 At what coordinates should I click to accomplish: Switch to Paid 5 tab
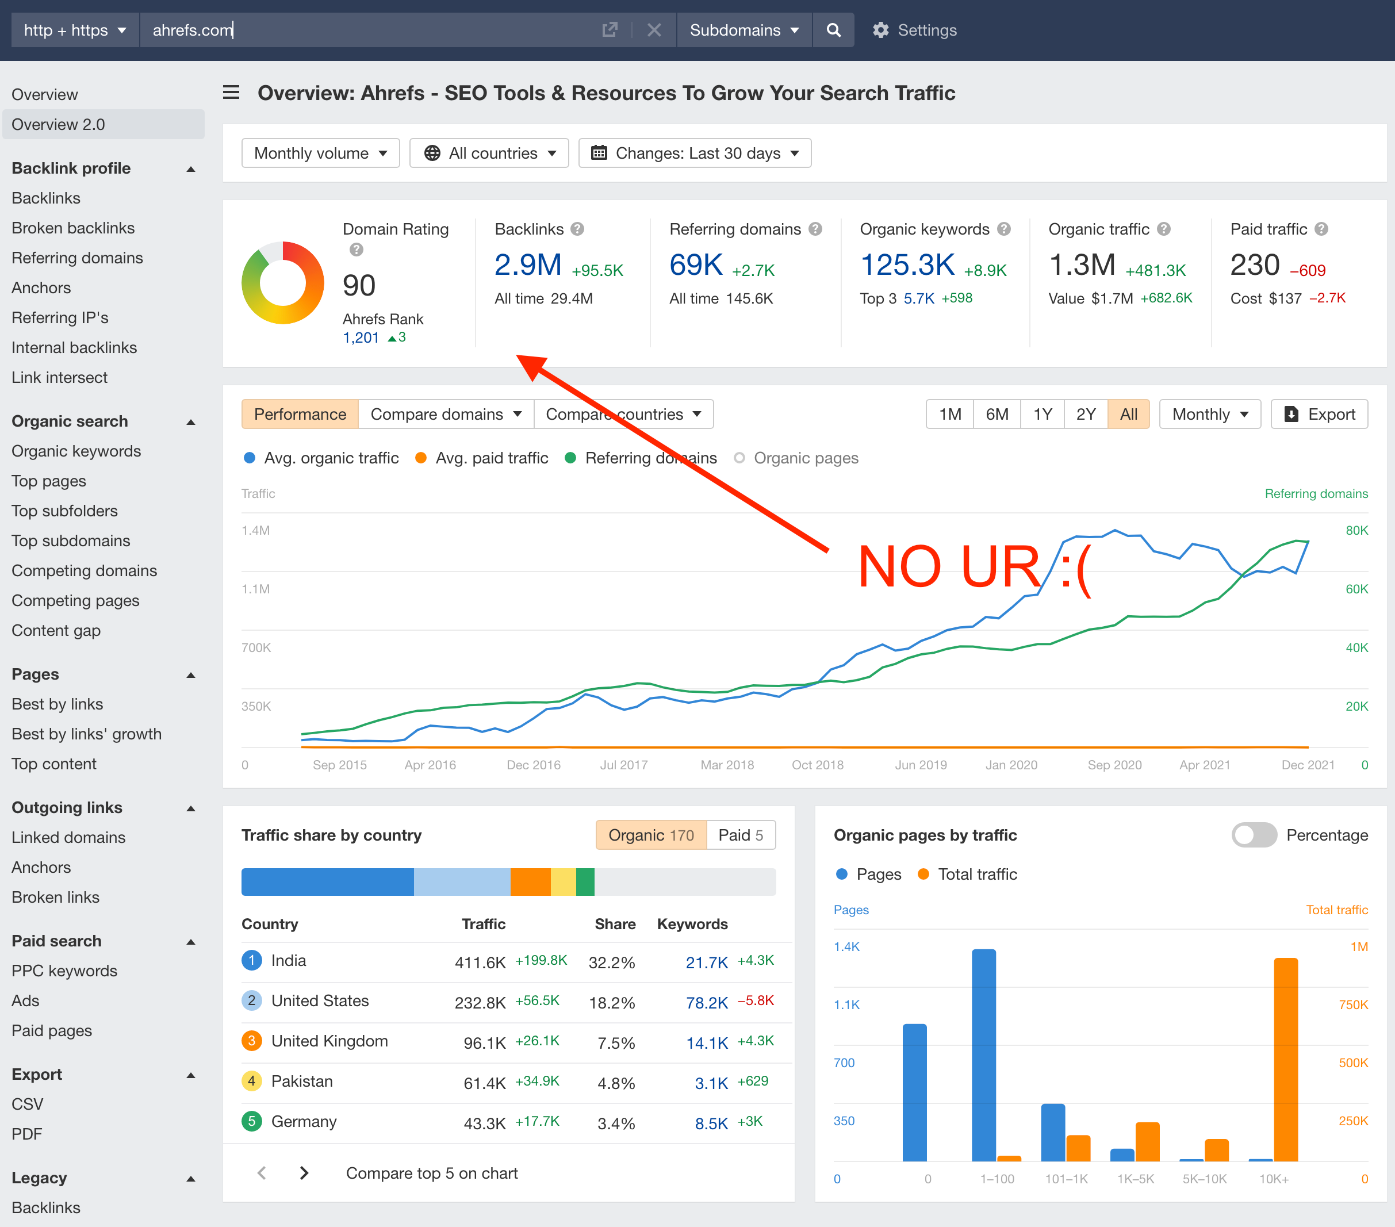click(x=741, y=835)
